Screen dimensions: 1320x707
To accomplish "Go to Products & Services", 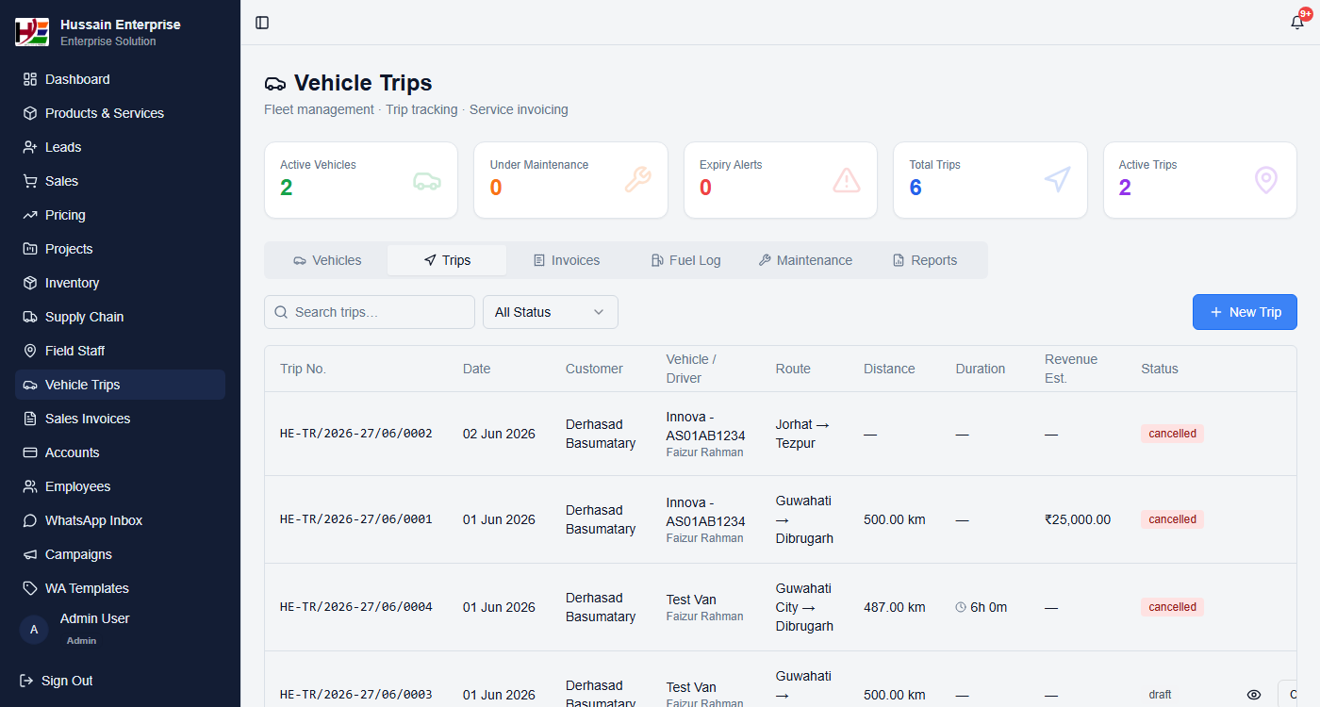I will (x=120, y=113).
